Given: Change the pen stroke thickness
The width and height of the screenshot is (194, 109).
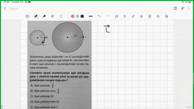Looking at the screenshot, I should coord(91,16).
